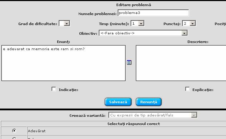Click inside the Enunț text area
The width and height of the screenshot is (226, 139).
[63, 63]
